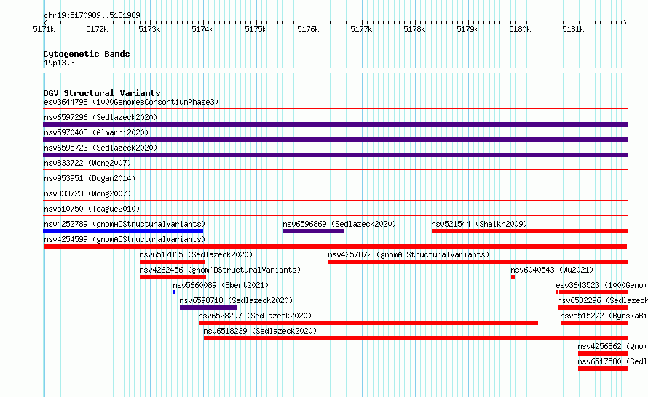The image size is (648, 397).
Task: Open the nsv6595723 (Sedlazeck2020) label
Action: (100, 148)
